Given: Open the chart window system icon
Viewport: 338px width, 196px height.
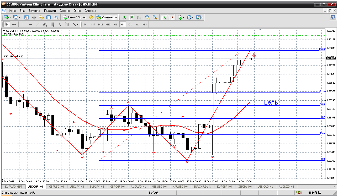Looking at the screenshot, I should 4,11.
